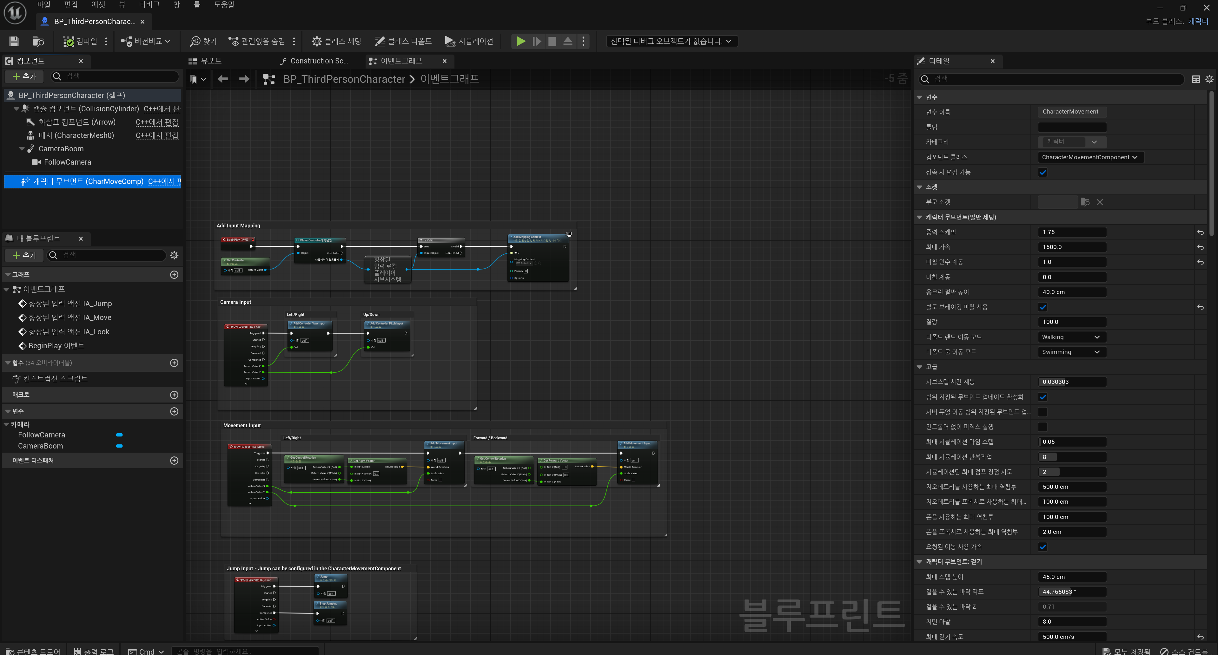Viewport: 1218px width, 655px height.
Task: Click the graph navigate back arrow
Action: [223, 79]
